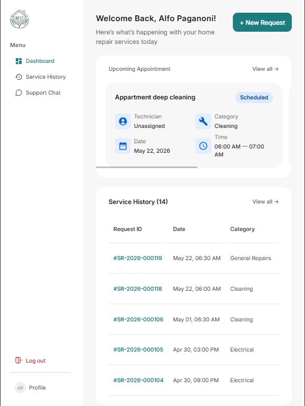Open the Profile page
Screen dimensions: 305x406
pos(37,387)
